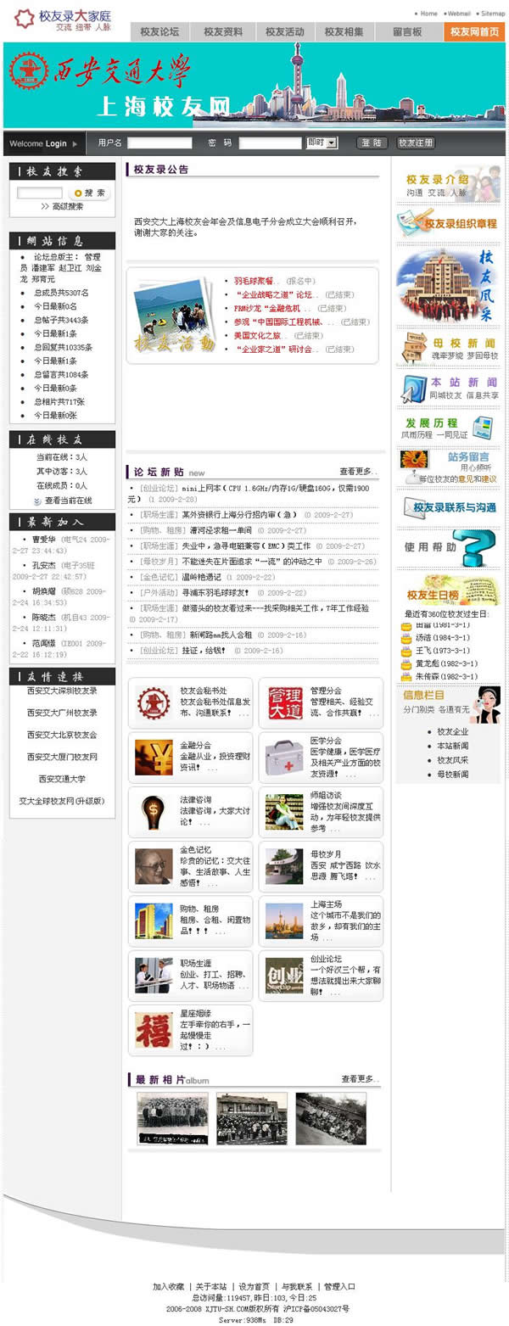The width and height of the screenshot is (509, 1326).
Task: Select the 校友网首页 tab
Action: (x=474, y=32)
